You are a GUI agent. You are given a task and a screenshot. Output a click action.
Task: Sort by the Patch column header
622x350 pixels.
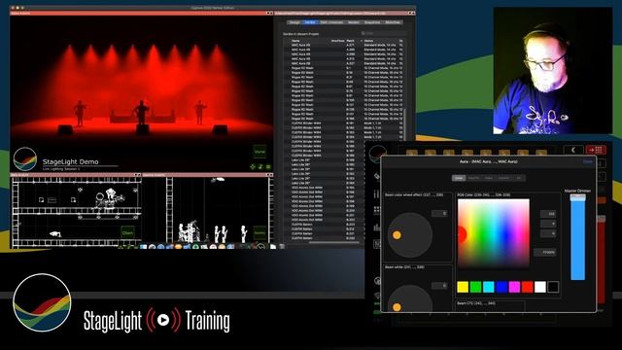coord(351,41)
